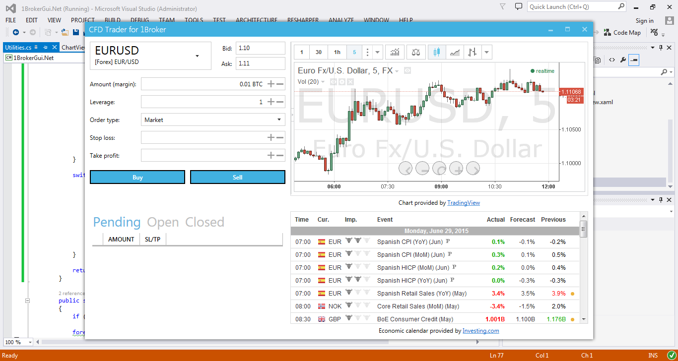
Task: Click the chart scroll left arrow button
Action: click(x=406, y=169)
